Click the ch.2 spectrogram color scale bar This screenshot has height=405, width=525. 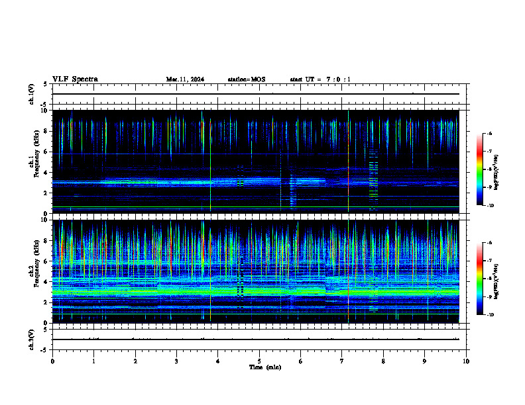[x=479, y=279]
